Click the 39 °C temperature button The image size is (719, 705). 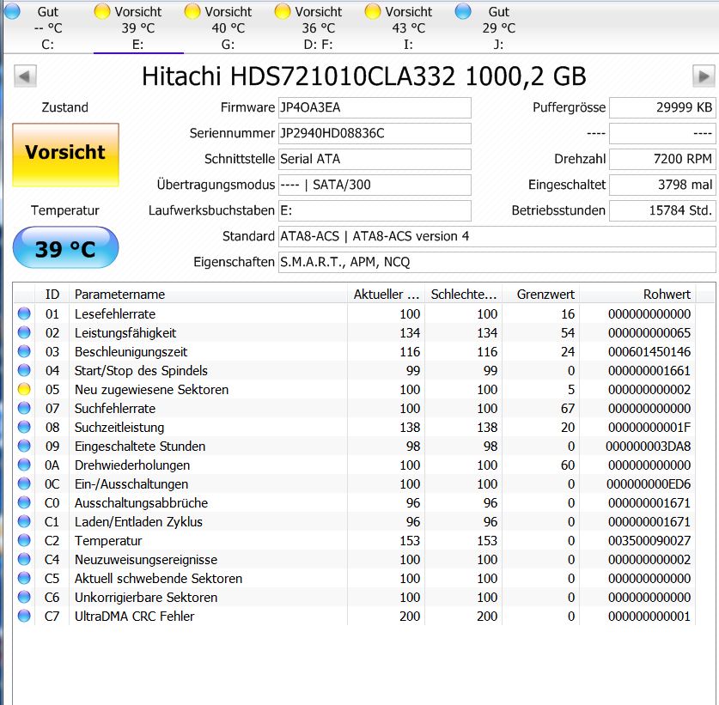(65, 247)
